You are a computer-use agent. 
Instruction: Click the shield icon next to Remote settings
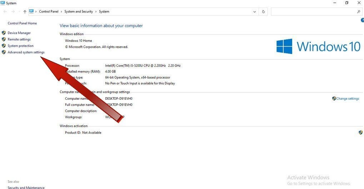pyautogui.click(x=4, y=39)
